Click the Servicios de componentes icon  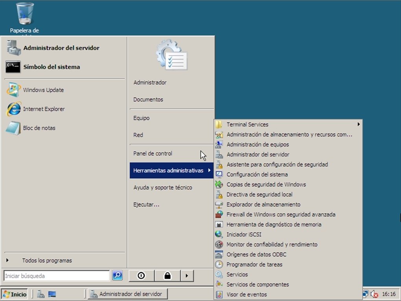(x=219, y=284)
